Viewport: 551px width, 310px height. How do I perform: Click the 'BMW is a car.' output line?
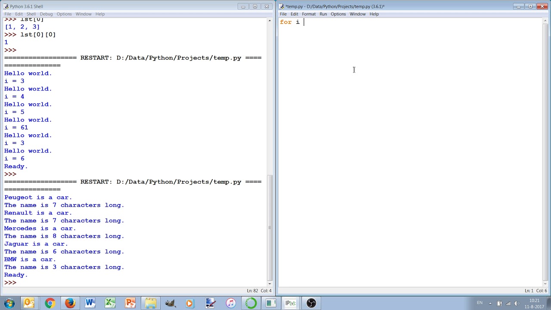point(30,259)
